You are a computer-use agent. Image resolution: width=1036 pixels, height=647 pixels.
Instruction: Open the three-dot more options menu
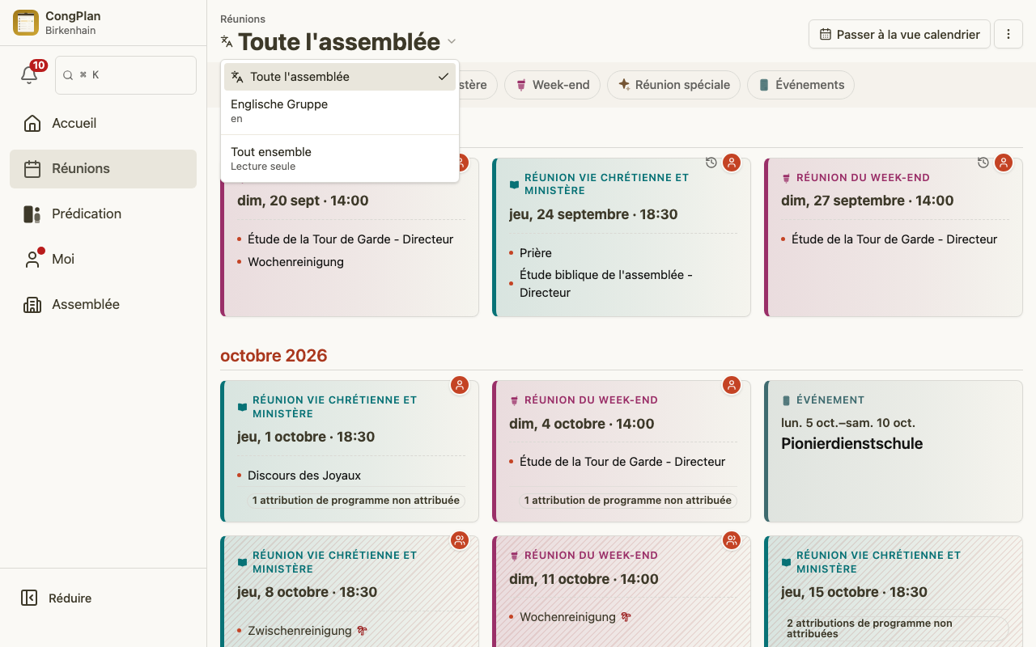tap(1008, 34)
